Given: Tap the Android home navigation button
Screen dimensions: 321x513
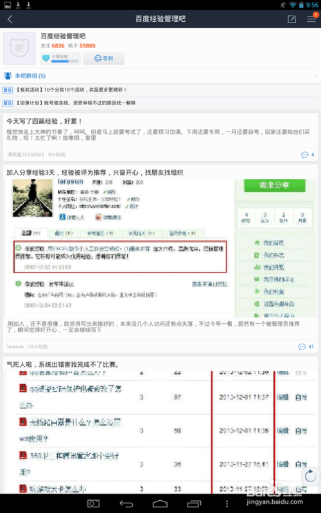Looking at the screenshot, I should tap(160, 503).
